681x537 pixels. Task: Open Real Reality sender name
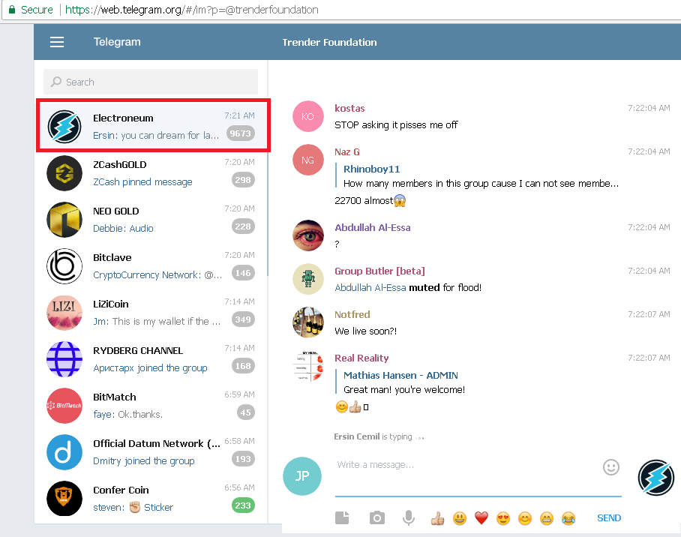pyautogui.click(x=361, y=358)
